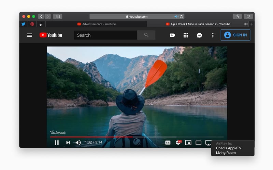Image resolution: width=273 pixels, height=170 pixels.
Task: Switch to Adventure.com - YouTube tab
Action: tap(97, 24)
